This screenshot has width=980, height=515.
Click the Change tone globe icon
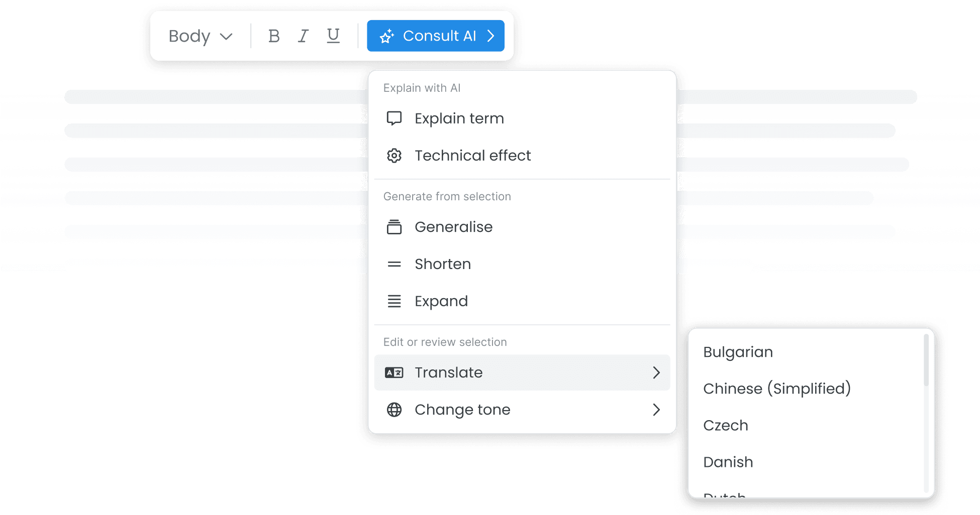coord(395,410)
